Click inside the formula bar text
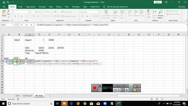188x106 pixels. [72, 25]
